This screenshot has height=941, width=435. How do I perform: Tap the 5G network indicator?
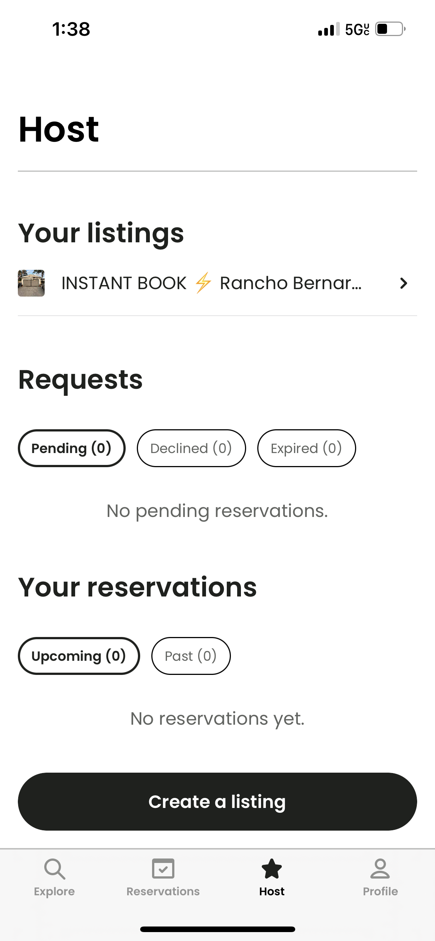(357, 29)
